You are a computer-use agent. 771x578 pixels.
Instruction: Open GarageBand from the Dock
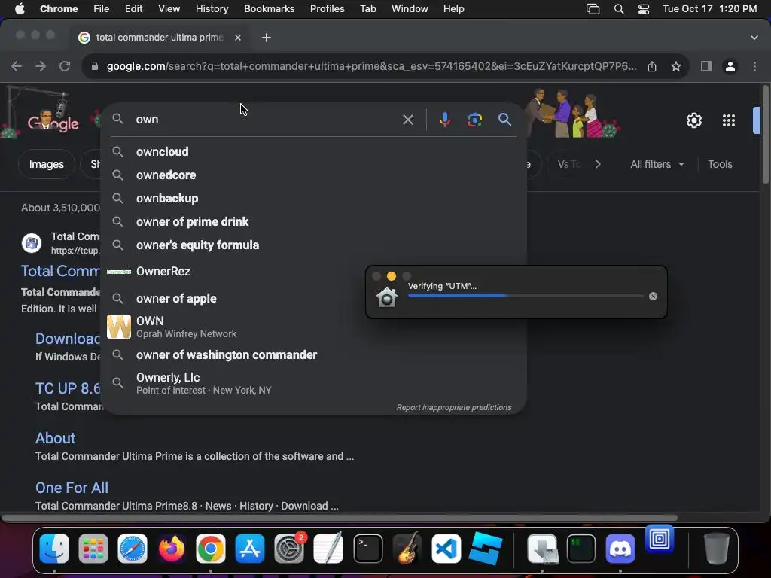407,549
